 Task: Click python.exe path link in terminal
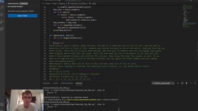82,100
